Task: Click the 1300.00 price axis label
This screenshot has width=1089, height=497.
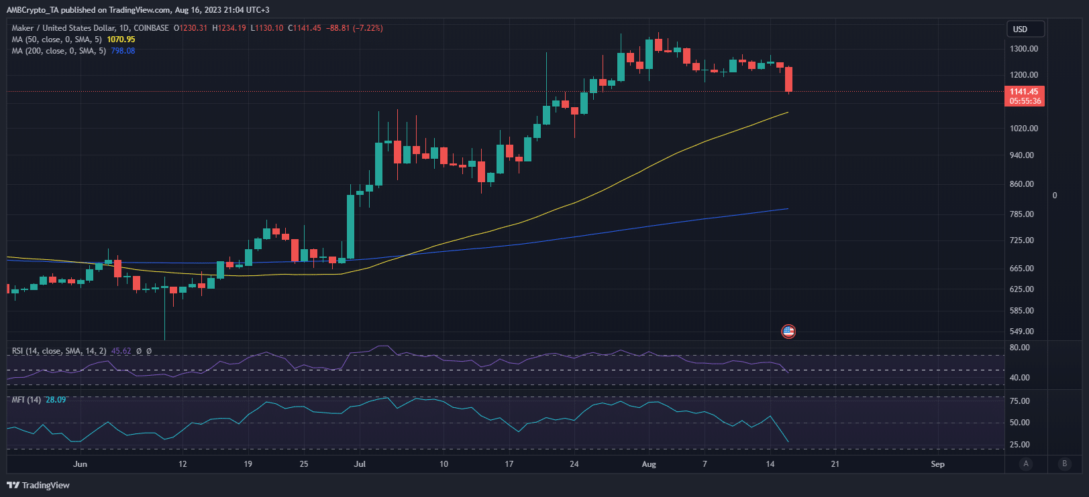Action: (1024, 49)
